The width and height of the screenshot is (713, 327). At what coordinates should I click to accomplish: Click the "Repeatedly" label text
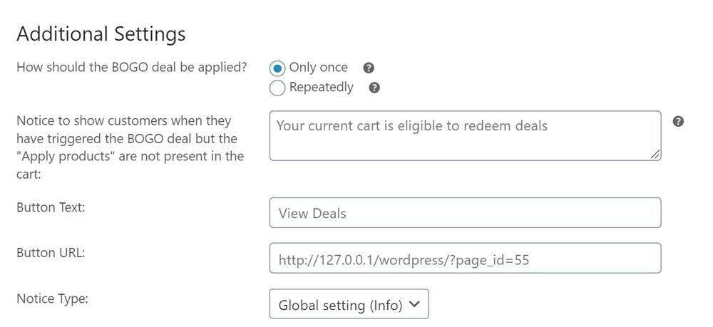(322, 88)
